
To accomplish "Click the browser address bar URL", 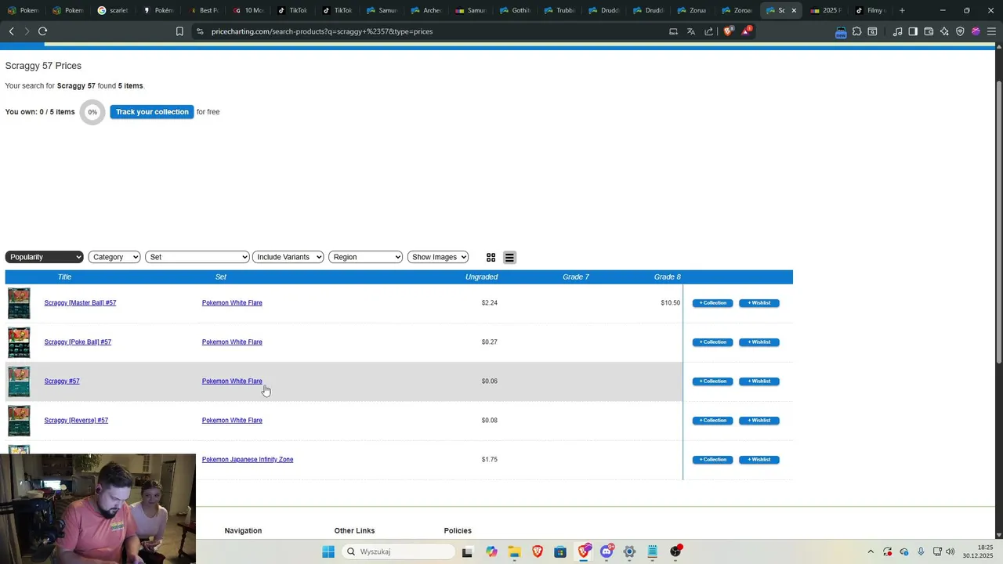I will 322,31.
